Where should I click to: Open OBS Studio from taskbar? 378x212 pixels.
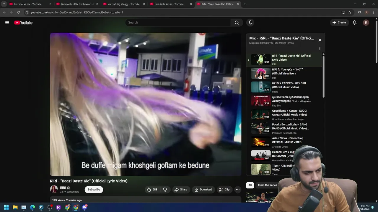pyautogui.click(x=50, y=207)
